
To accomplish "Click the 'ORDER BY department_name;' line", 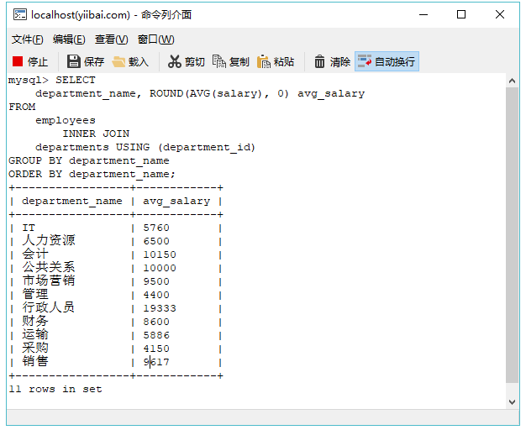I will [92, 175].
